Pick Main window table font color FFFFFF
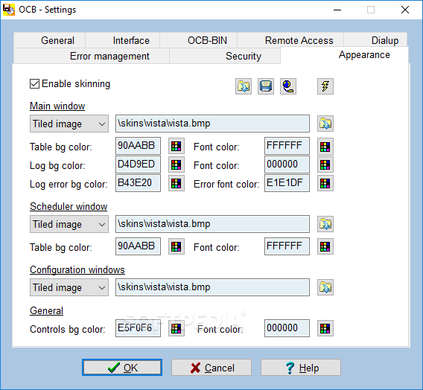Viewport: 423px width, 390px height. pyautogui.click(x=325, y=147)
